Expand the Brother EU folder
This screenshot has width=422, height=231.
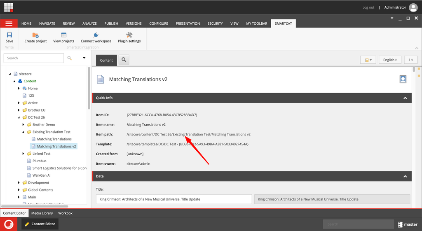pos(19,110)
